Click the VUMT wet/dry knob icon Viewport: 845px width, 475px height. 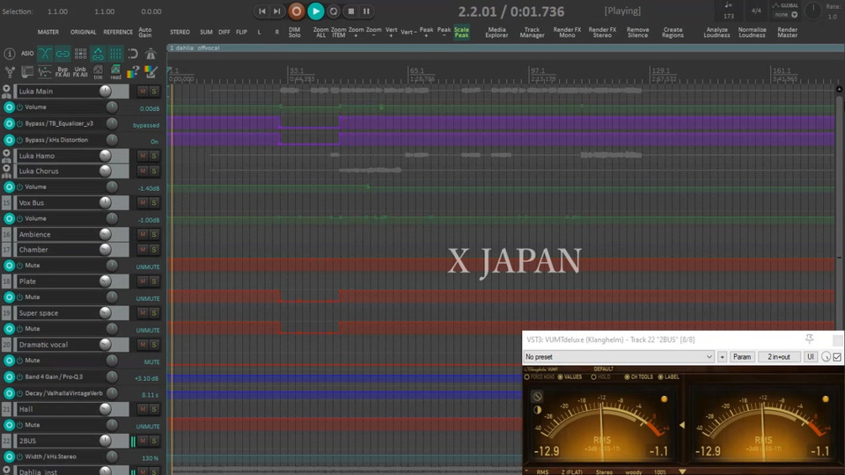[x=826, y=357]
